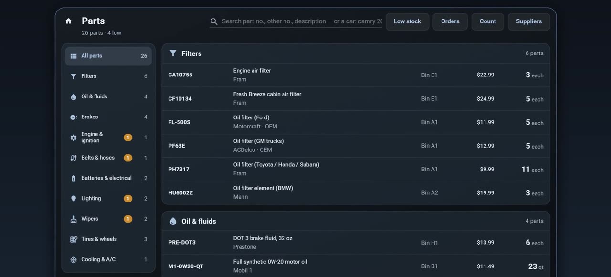This screenshot has height=277, width=611.
Task: Click the Brakes disc icon in sidebar
Action: [74, 117]
